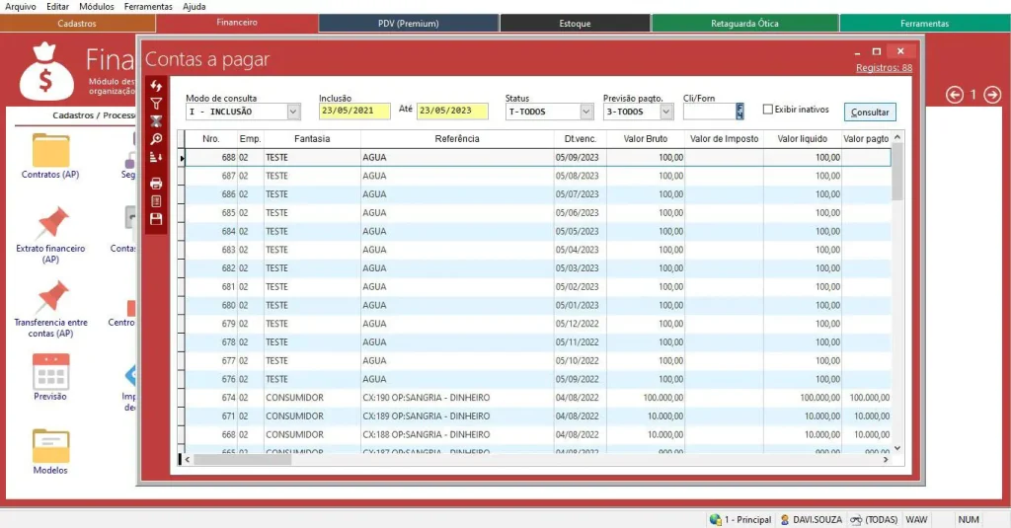Click the Consultar button
This screenshot has width=1011, height=528.
point(870,113)
